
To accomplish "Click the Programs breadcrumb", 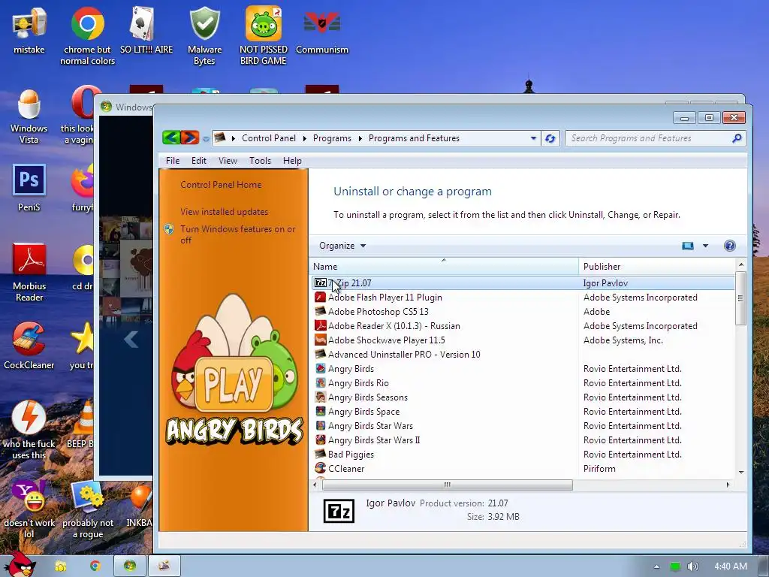I will click(x=332, y=138).
